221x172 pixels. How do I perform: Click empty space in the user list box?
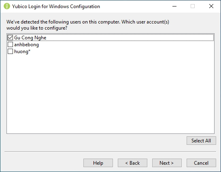[x=110, y=93]
